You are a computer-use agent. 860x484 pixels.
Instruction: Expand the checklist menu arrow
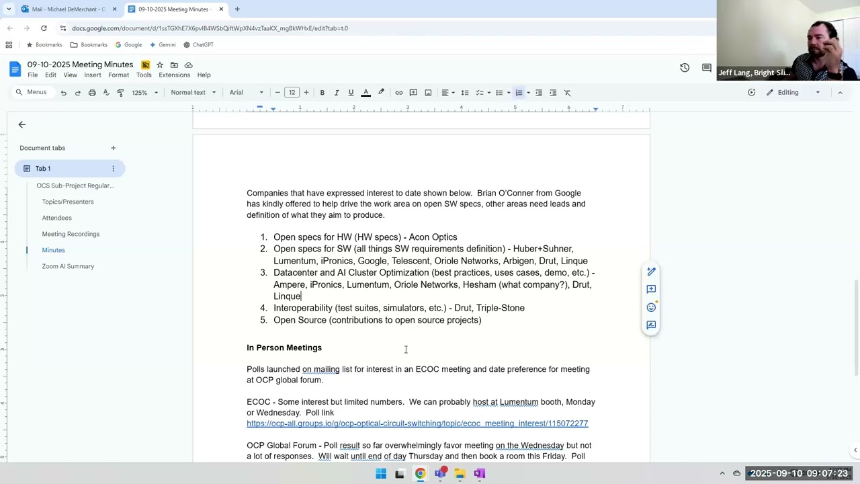(488, 93)
